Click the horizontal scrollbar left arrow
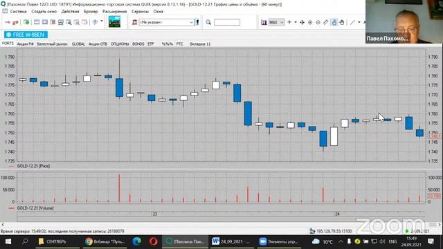This screenshot has width=443, height=249. coord(3,225)
